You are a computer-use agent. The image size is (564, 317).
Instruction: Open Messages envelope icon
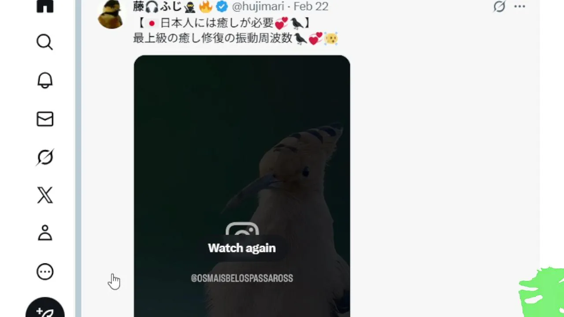pos(45,119)
